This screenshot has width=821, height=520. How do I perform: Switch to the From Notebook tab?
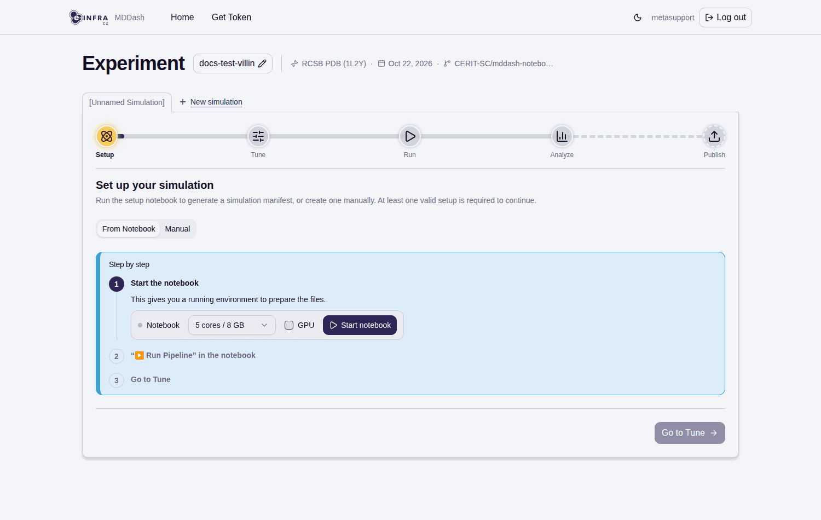pos(129,229)
